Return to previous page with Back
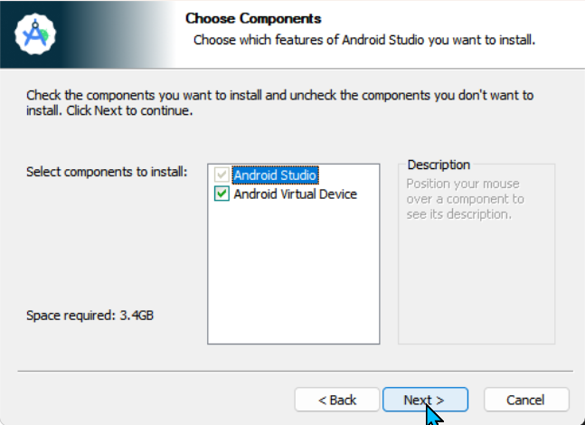The width and height of the screenshot is (585, 425). (337, 400)
